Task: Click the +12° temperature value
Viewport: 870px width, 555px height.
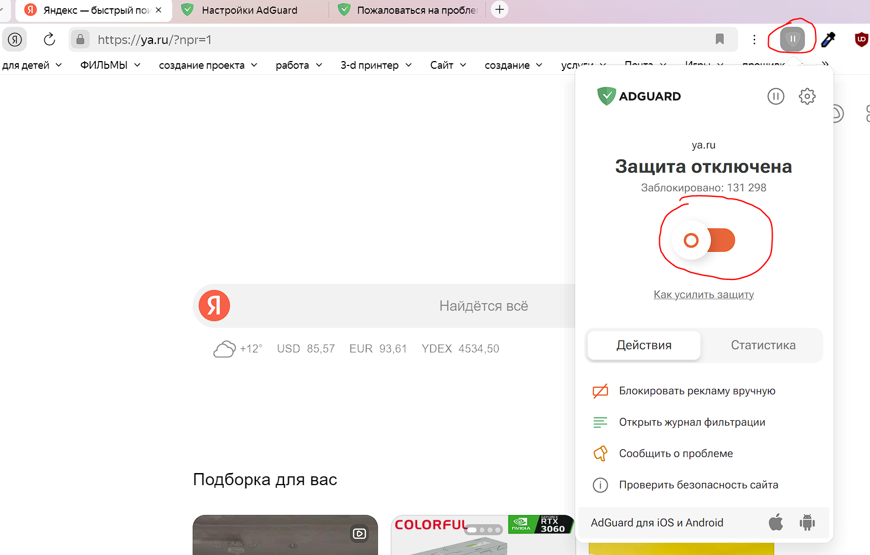Action: click(x=251, y=349)
